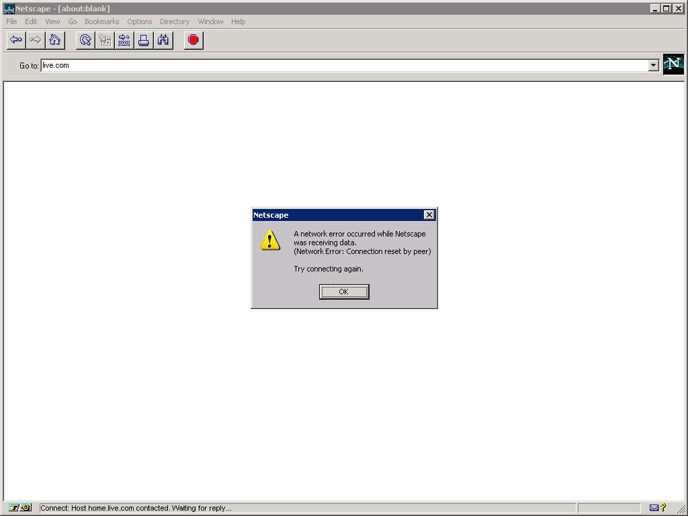Image resolution: width=688 pixels, height=516 pixels.
Task: Close the main Netscape window
Action: click(679, 8)
